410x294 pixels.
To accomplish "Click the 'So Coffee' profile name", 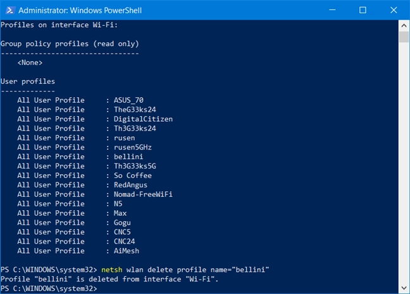I will 133,175.
